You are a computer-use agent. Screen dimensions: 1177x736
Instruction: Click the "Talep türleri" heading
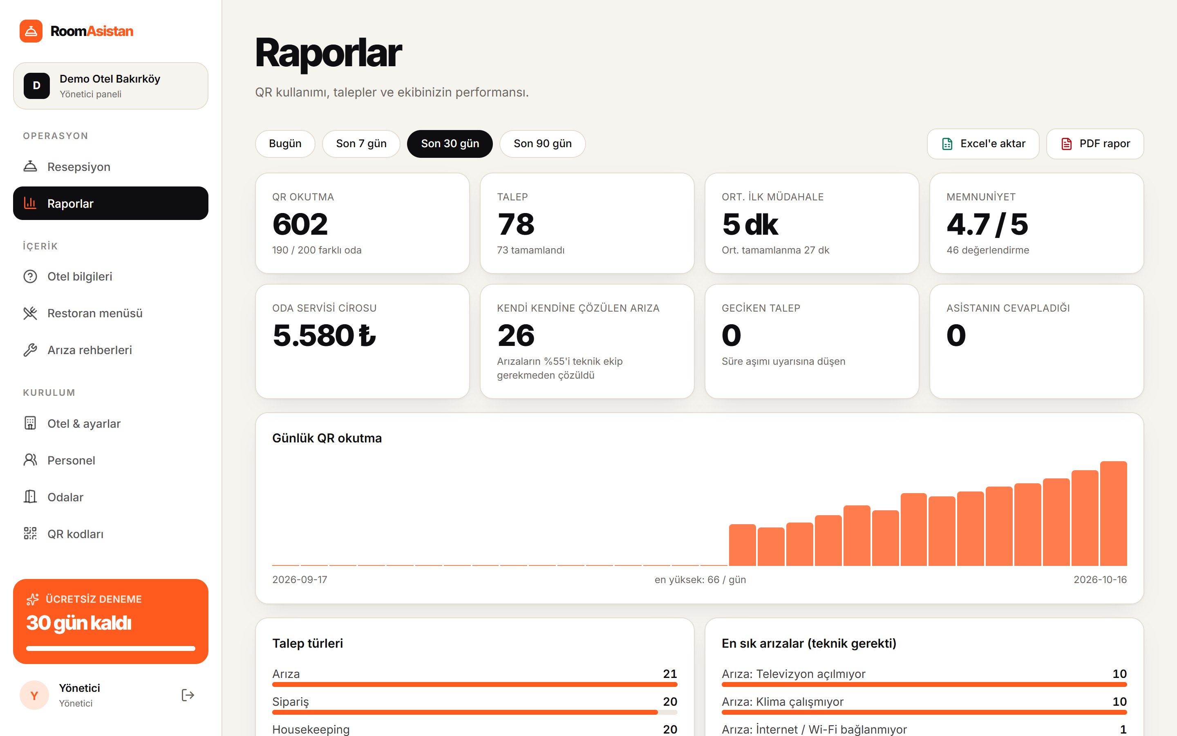pyautogui.click(x=307, y=643)
